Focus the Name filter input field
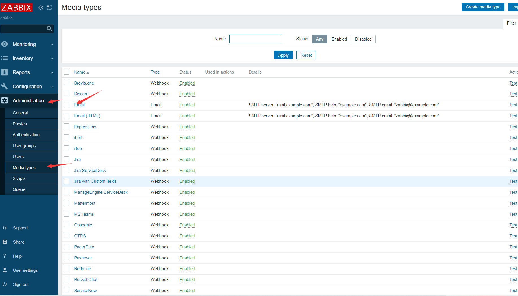The image size is (518, 296). (255, 39)
